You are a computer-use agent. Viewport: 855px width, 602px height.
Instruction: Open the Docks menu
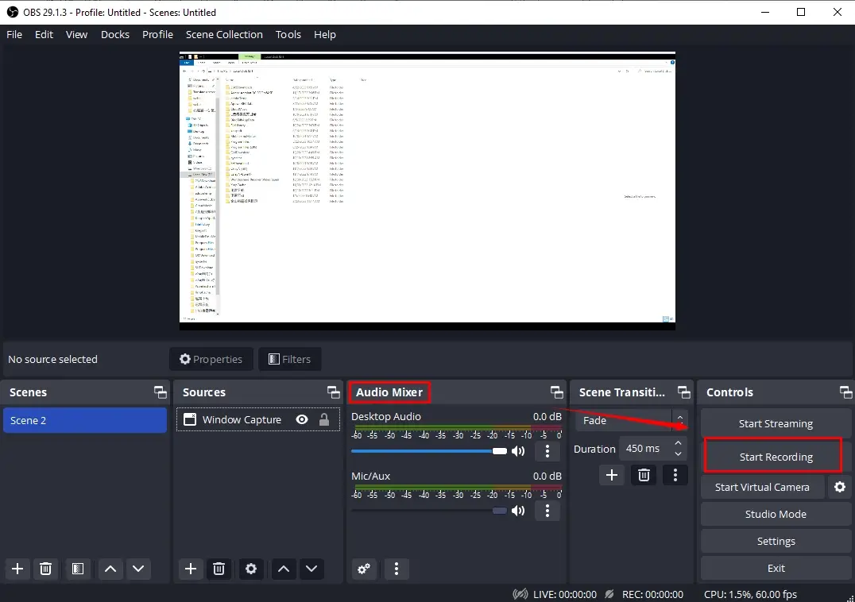[x=115, y=34]
